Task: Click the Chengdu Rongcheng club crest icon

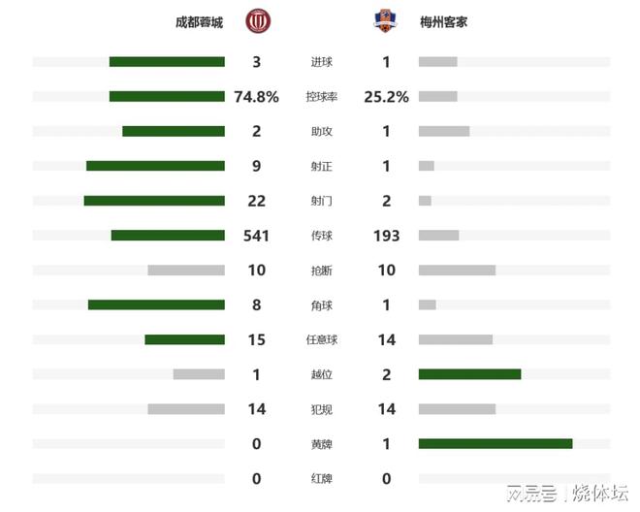Action: point(257,21)
